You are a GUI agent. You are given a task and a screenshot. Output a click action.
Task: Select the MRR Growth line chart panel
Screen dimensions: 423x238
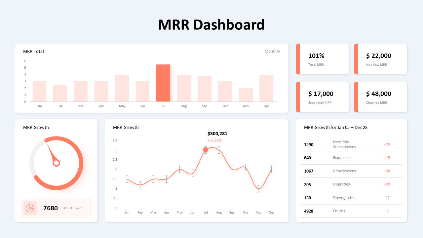coord(196,170)
